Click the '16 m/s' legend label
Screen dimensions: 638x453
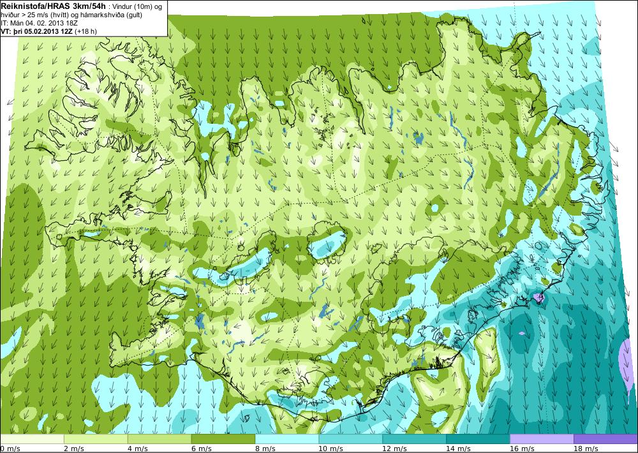tap(522, 449)
